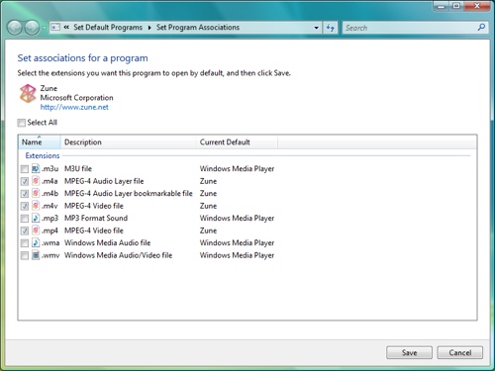The height and width of the screenshot is (371, 495).
Task: Click the double chevron breadcrumb overflow
Action: (x=66, y=28)
